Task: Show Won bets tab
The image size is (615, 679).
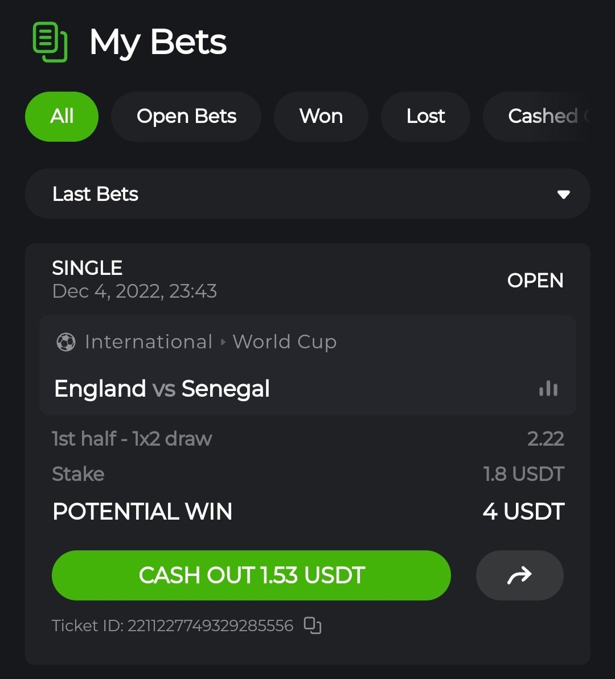Action: 321,117
